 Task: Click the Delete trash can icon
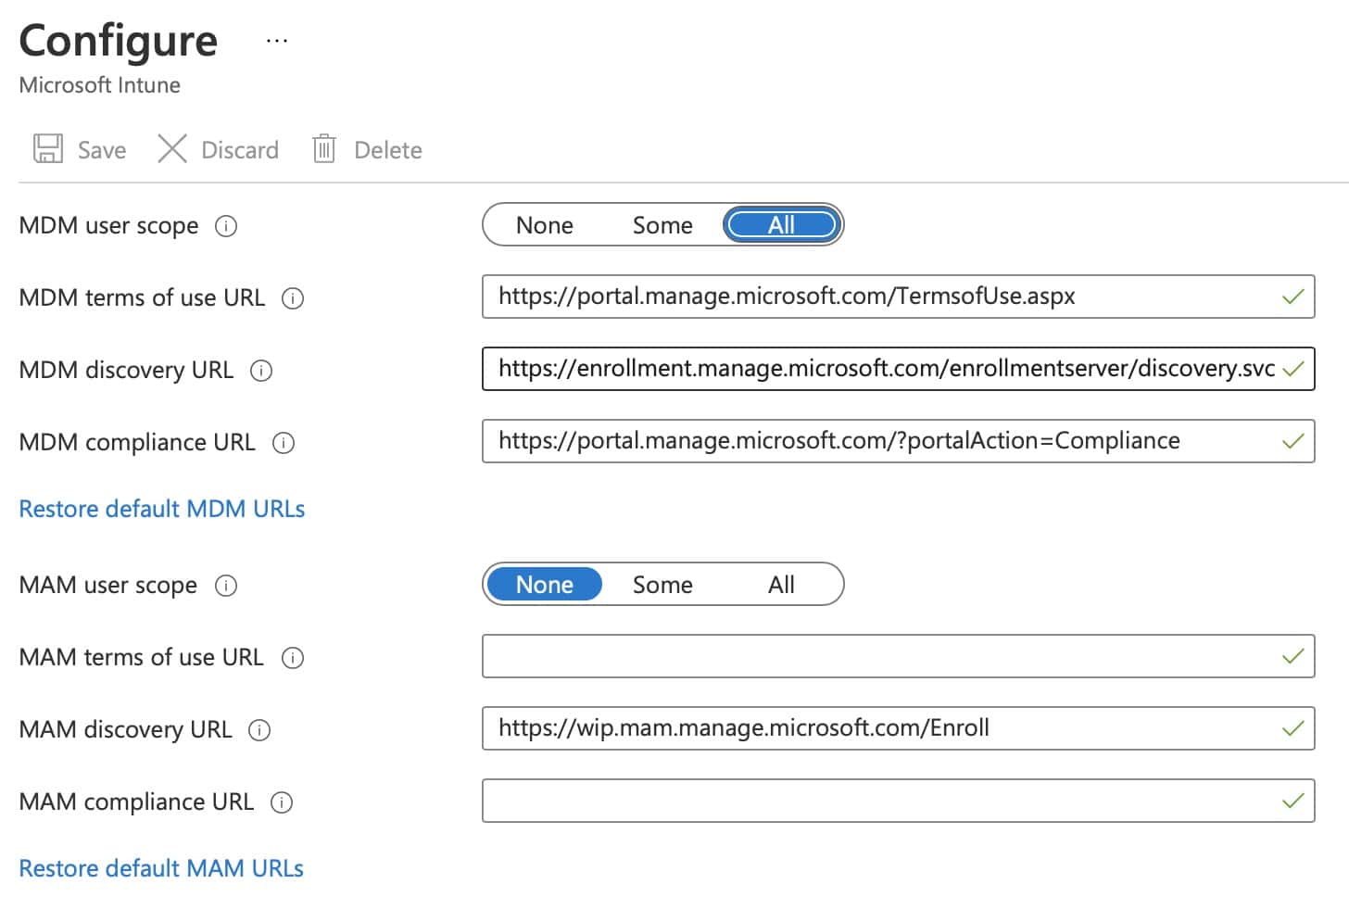[x=324, y=148]
